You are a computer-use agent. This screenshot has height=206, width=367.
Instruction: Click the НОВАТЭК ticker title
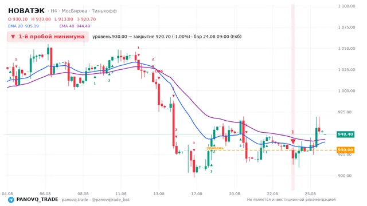click(x=26, y=11)
